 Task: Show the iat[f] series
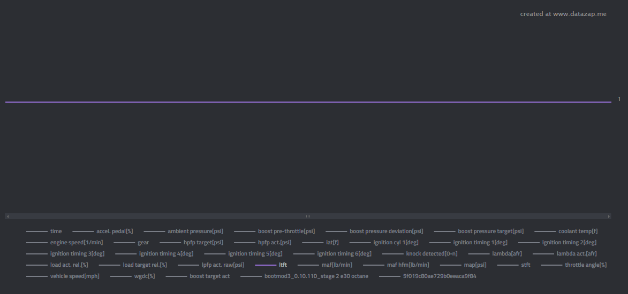(332, 242)
